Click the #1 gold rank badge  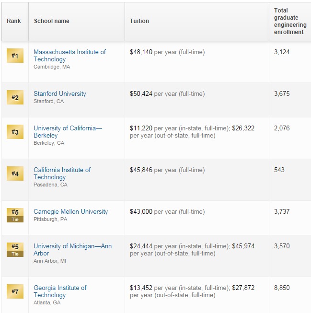tap(15, 56)
